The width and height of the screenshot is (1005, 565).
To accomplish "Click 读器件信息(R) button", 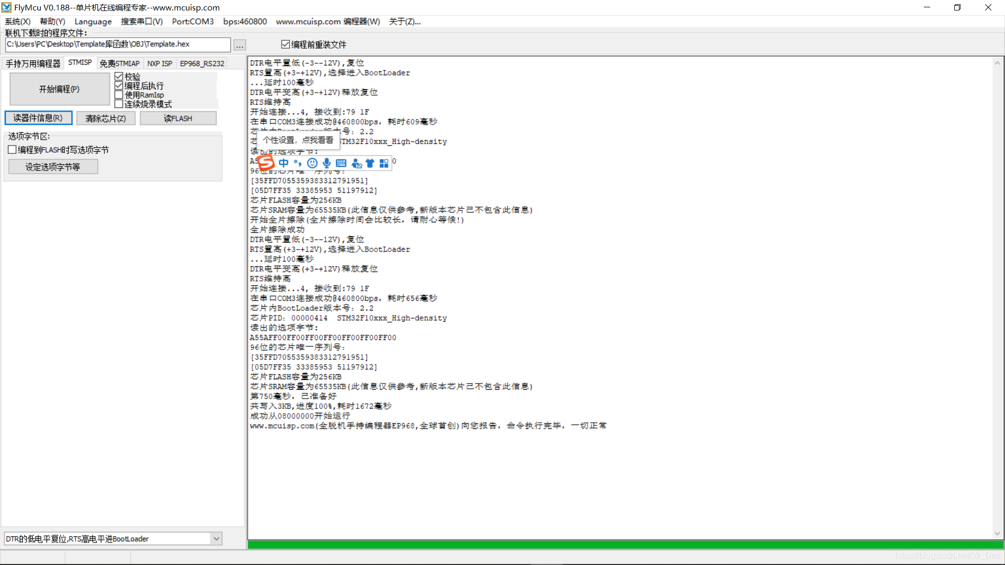I will click(x=38, y=118).
